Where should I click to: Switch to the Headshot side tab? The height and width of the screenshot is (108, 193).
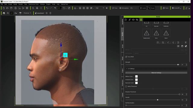(x=122, y=22)
